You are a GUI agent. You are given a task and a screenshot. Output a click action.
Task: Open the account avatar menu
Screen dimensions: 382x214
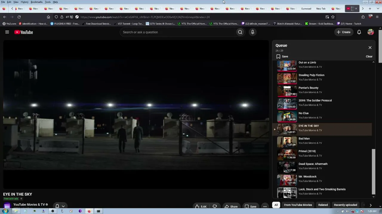point(371,32)
